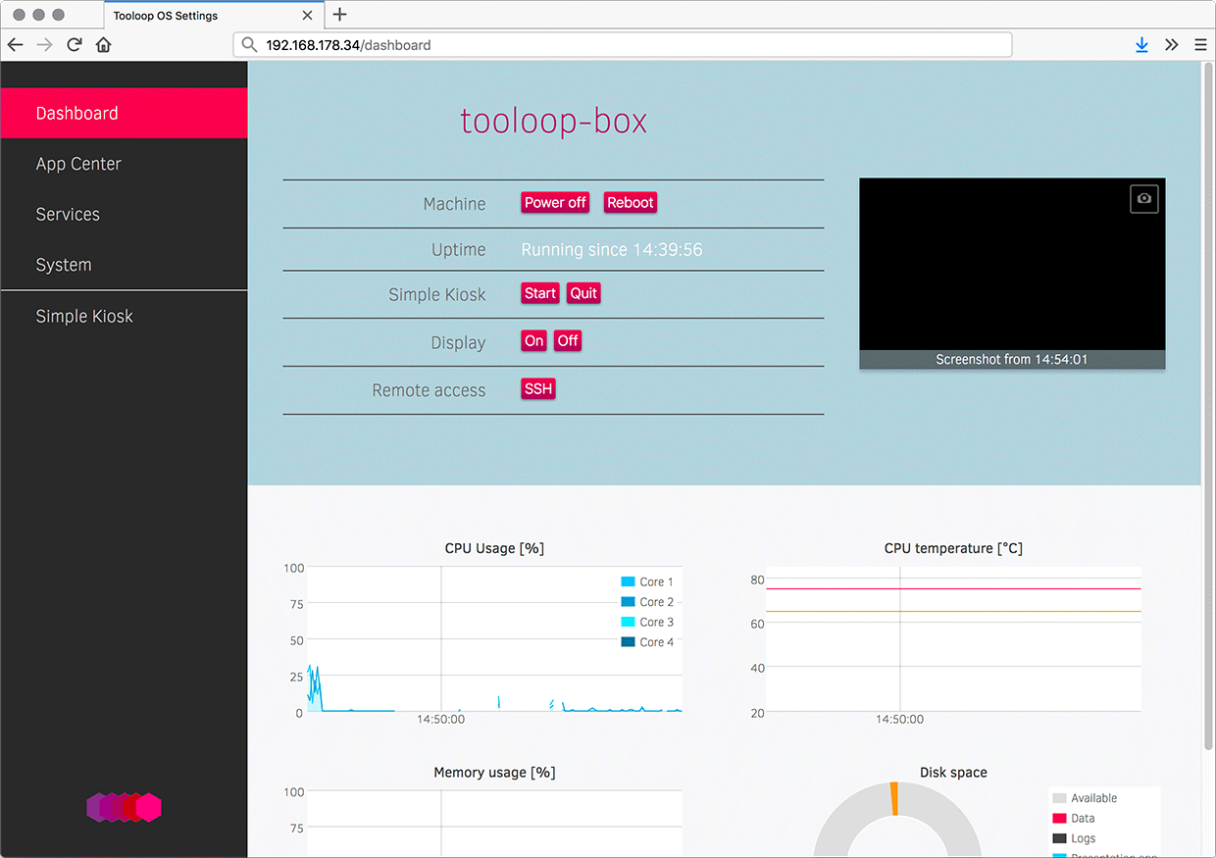The height and width of the screenshot is (858, 1216).
Task: Toggle Core 4 legend swatch
Action: coord(628,642)
